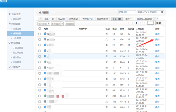This screenshot has width=176, height=112.
Task: Select 成员管理 in the sidebar
Action: click(20, 34)
